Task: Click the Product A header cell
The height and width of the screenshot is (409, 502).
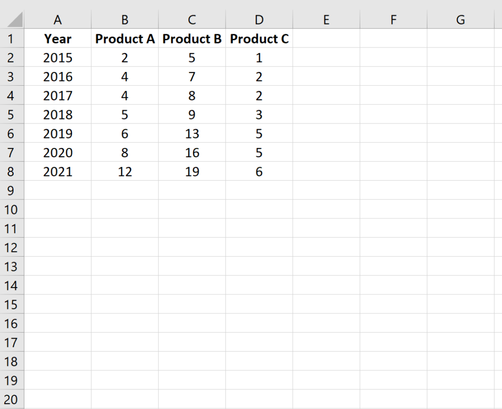Action: point(125,39)
